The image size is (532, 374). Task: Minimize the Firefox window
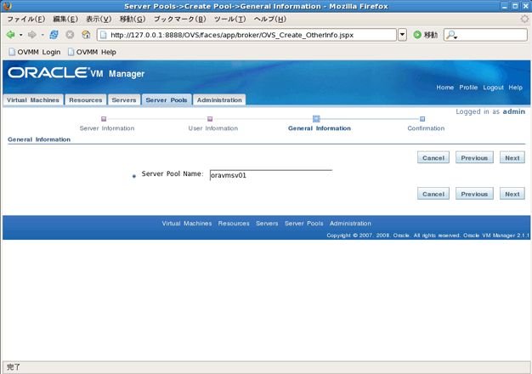[505, 6]
